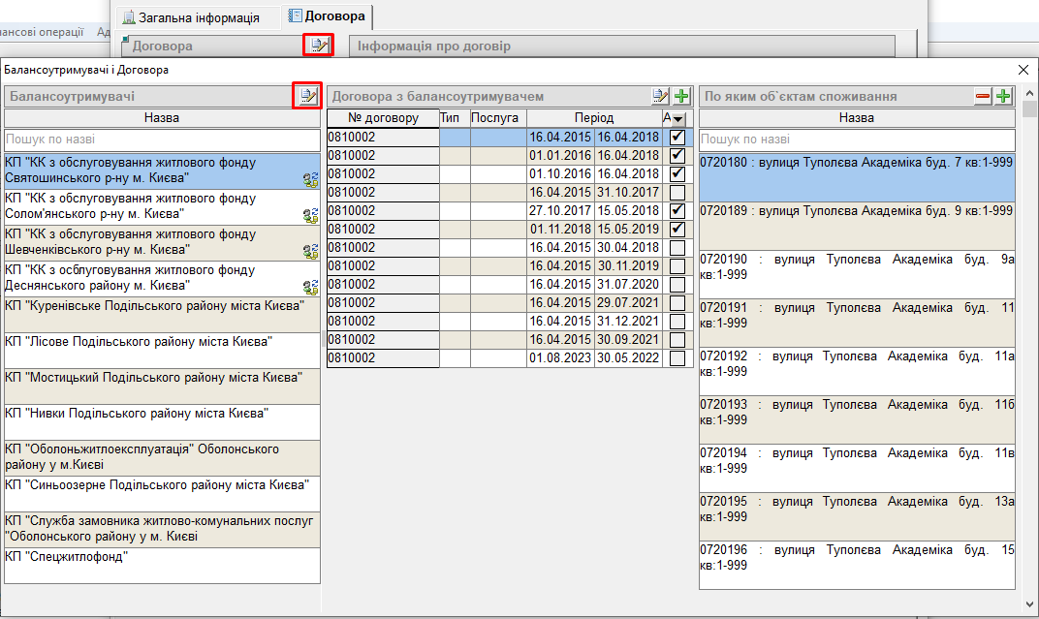1039x619 pixels.
Task: Uncheck checkbox for period 01.01.2016–16.04.2018
Action: click(x=677, y=155)
